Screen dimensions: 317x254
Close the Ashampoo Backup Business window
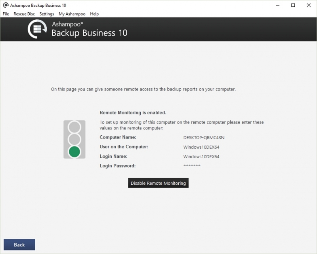tap(309, 5)
